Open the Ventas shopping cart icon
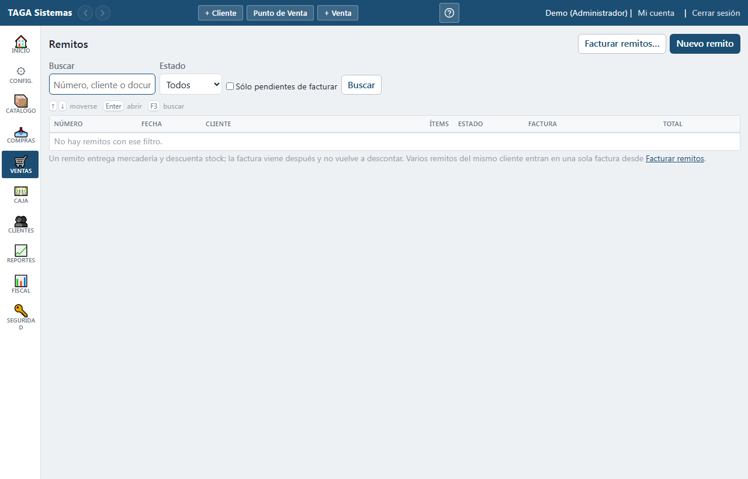 (20, 164)
